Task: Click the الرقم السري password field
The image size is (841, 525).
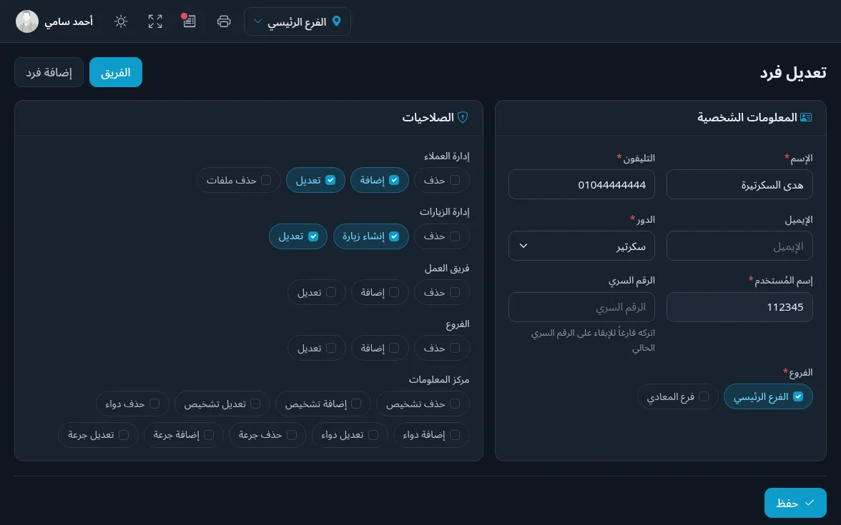Action: [581, 307]
